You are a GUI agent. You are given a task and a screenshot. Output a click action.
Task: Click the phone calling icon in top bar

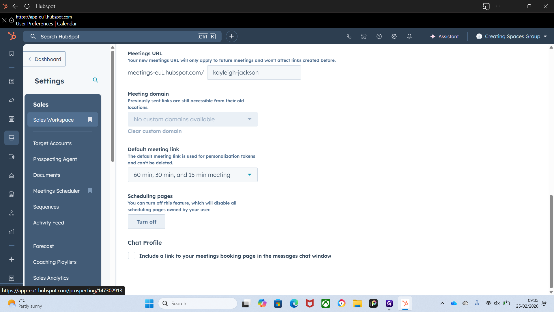coord(349,36)
